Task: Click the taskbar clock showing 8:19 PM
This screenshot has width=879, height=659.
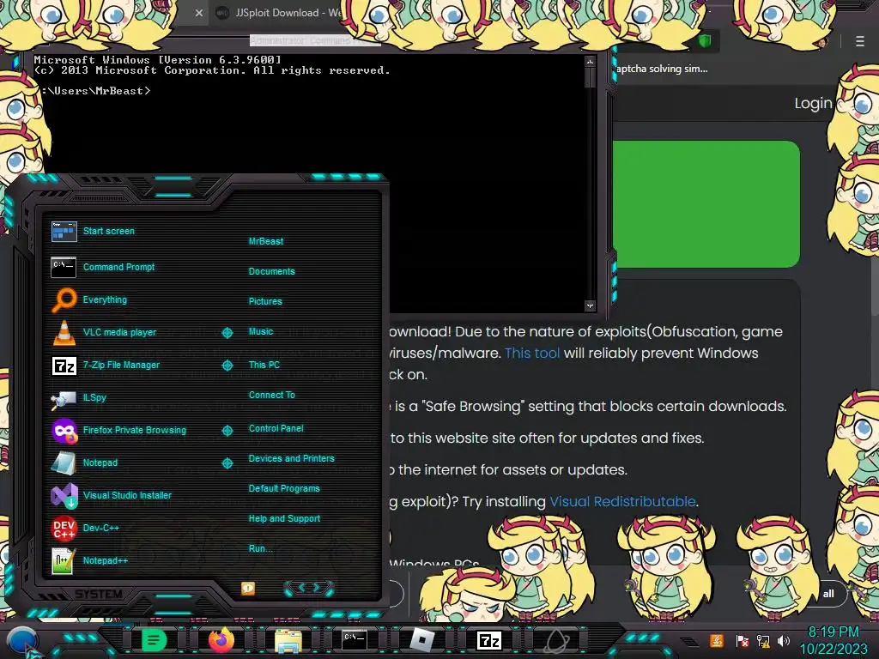Action: point(833,641)
